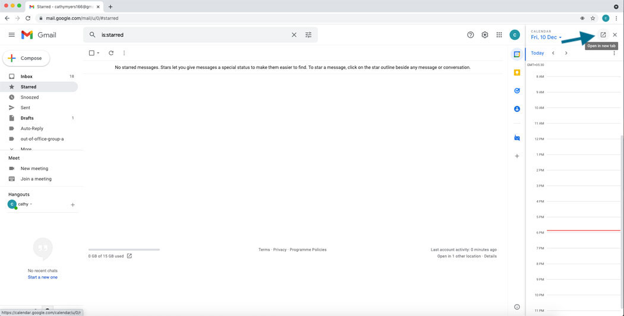Viewport: 624px width, 316px height.
Task: Open the More options menu beside refresh
Action: click(x=124, y=53)
